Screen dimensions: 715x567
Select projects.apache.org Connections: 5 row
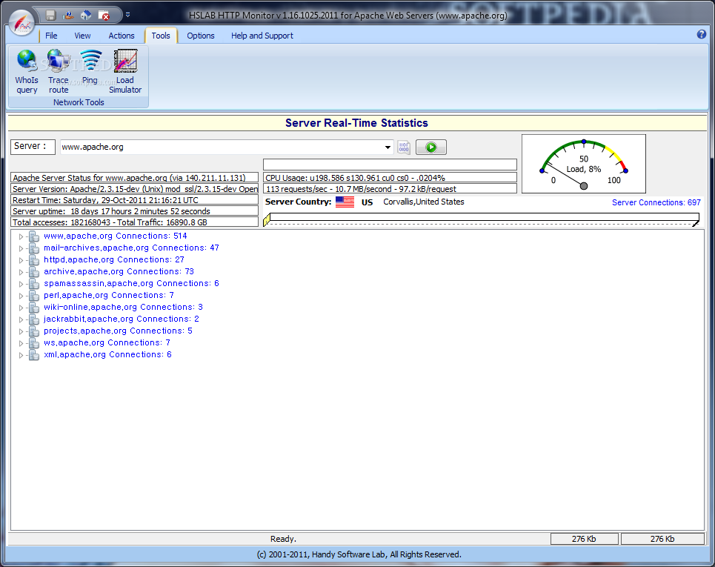point(118,331)
